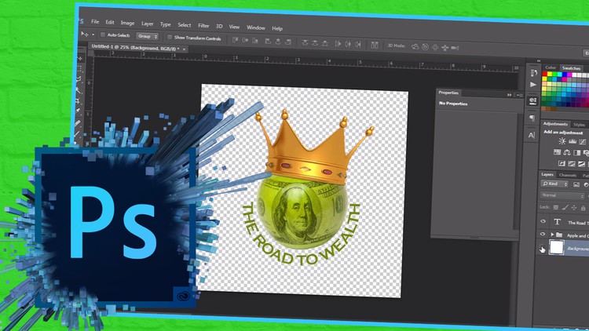Open the 3D menu
This screenshot has height=331, width=589.
[x=219, y=26]
